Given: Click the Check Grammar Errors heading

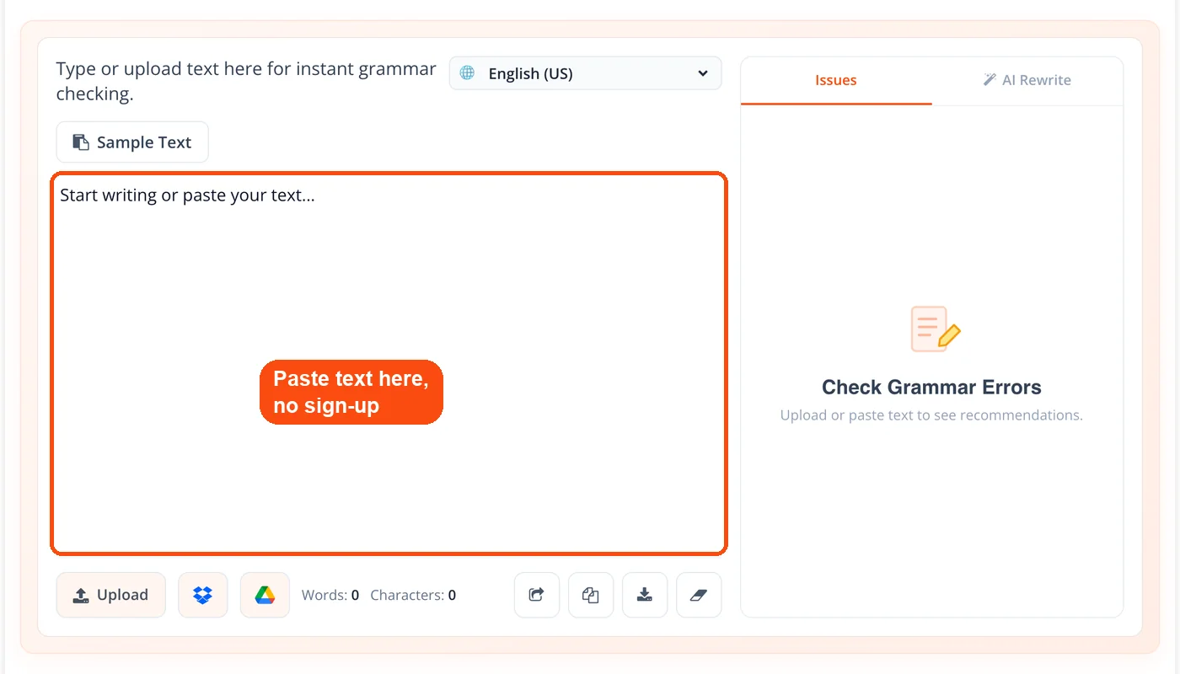Looking at the screenshot, I should click(931, 388).
